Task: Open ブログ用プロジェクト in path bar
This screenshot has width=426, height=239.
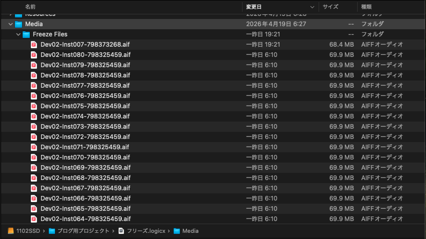Action: click(x=83, y=231)
